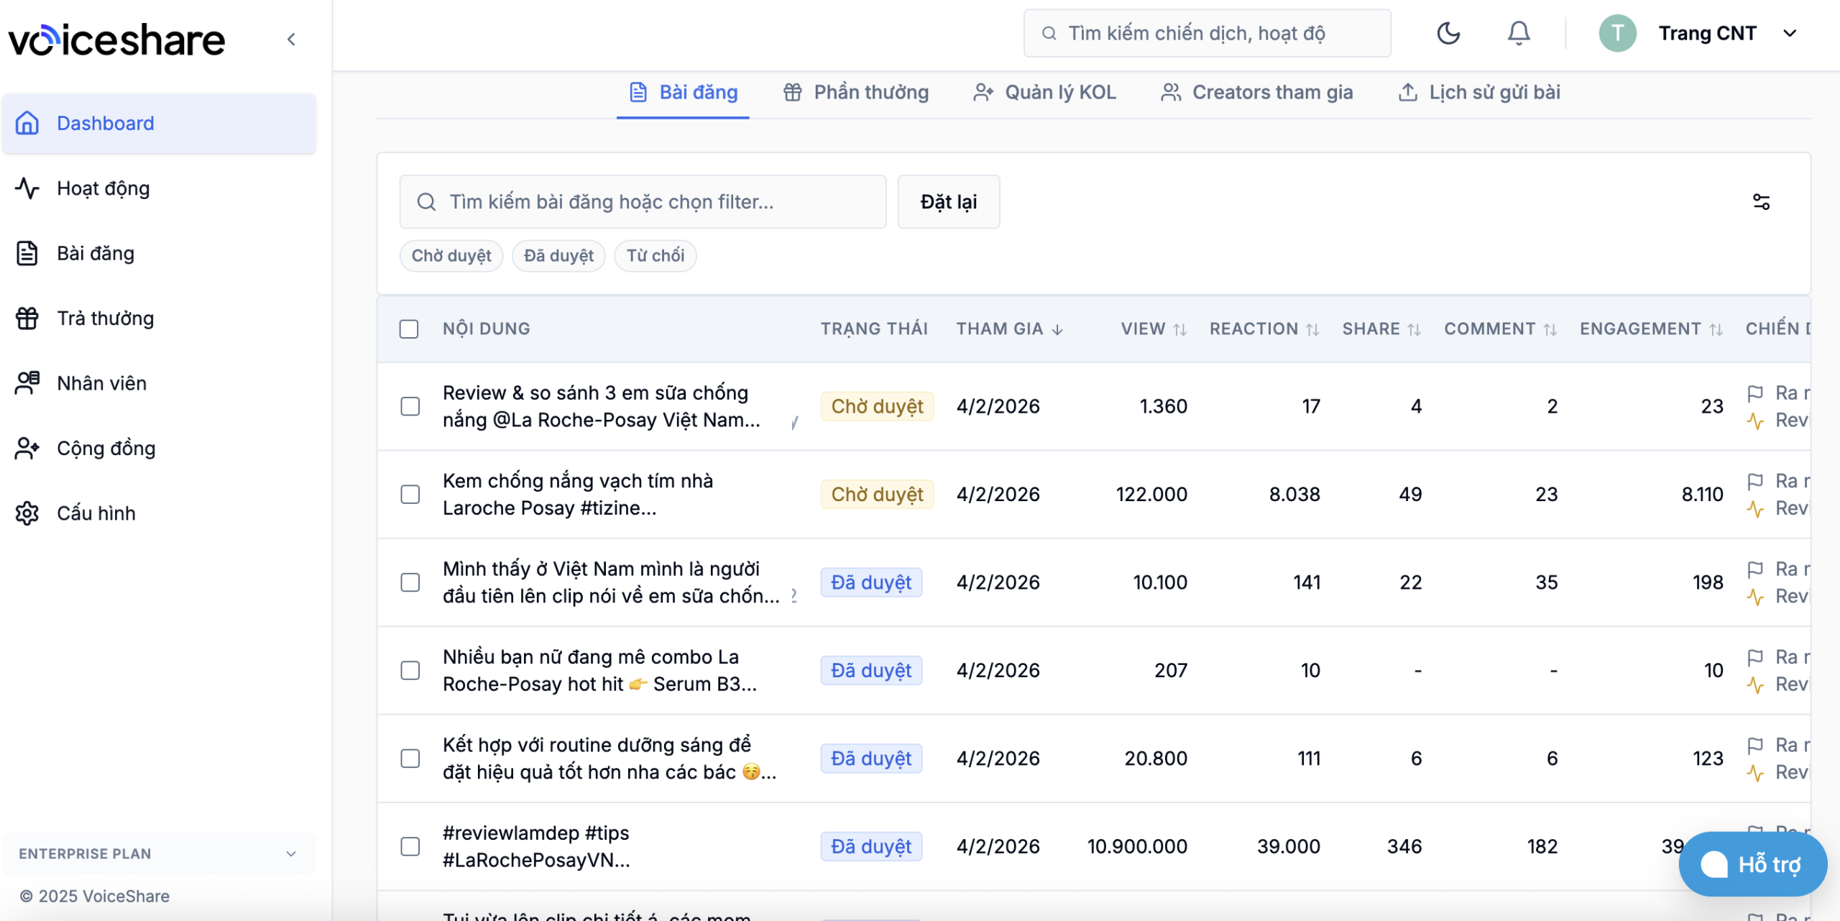1840x921 pixels.
Task: Select the Mình thấy ở Việt Nam checkbox
Action: point(410,582)
